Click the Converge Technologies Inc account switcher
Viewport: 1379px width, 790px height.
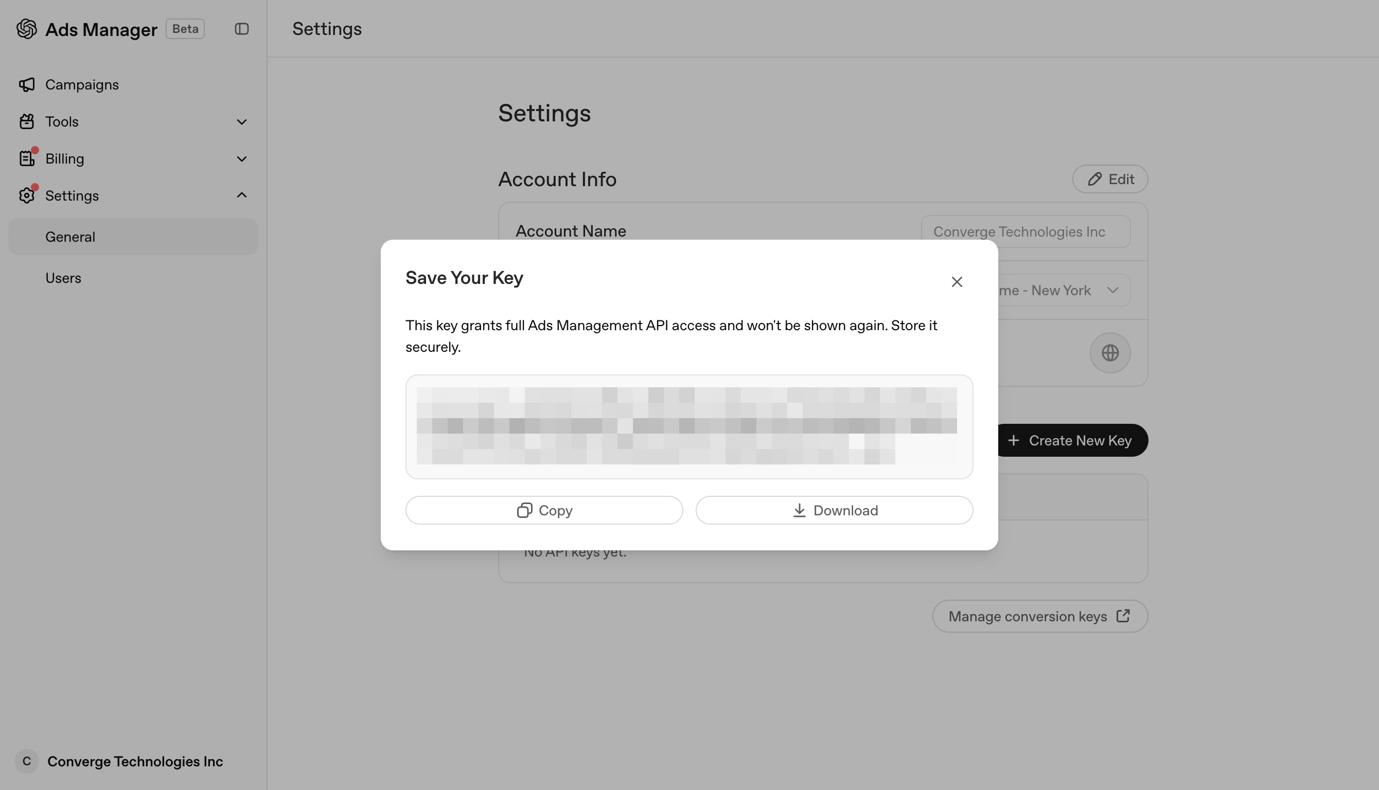click(x=133, y=761)
